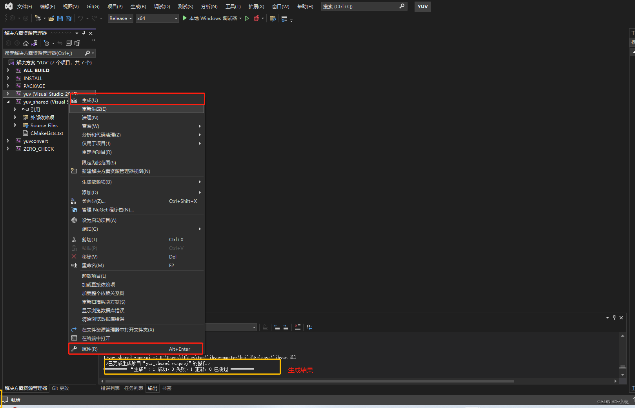Pin the Solution Explorer panel
This screenshot has height=408, width=635.
[x=84, y=33]
